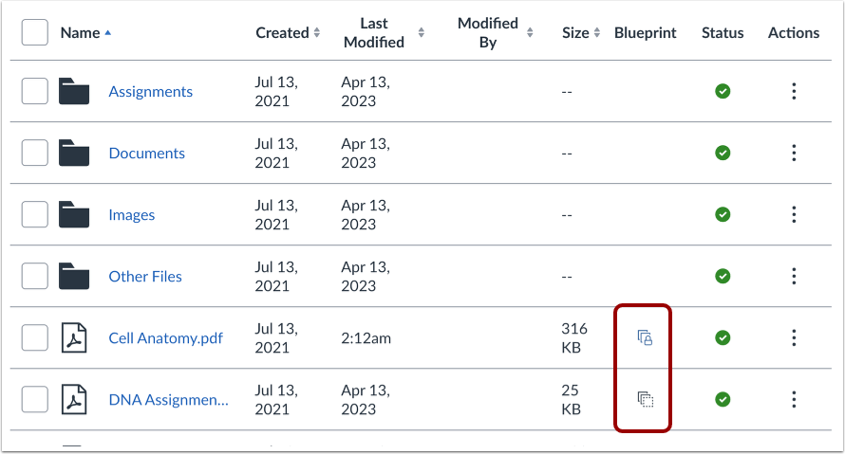Click the Assignments folder icon
The height and width of the screenshot is (454, 845).
[74, 91]
